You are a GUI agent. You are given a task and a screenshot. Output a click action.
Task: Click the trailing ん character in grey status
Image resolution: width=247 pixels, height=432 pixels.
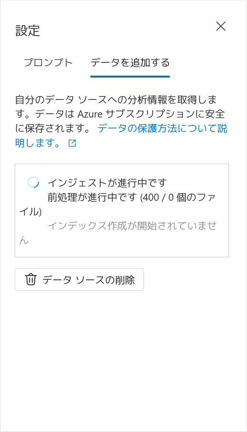(x=24, y=240)
